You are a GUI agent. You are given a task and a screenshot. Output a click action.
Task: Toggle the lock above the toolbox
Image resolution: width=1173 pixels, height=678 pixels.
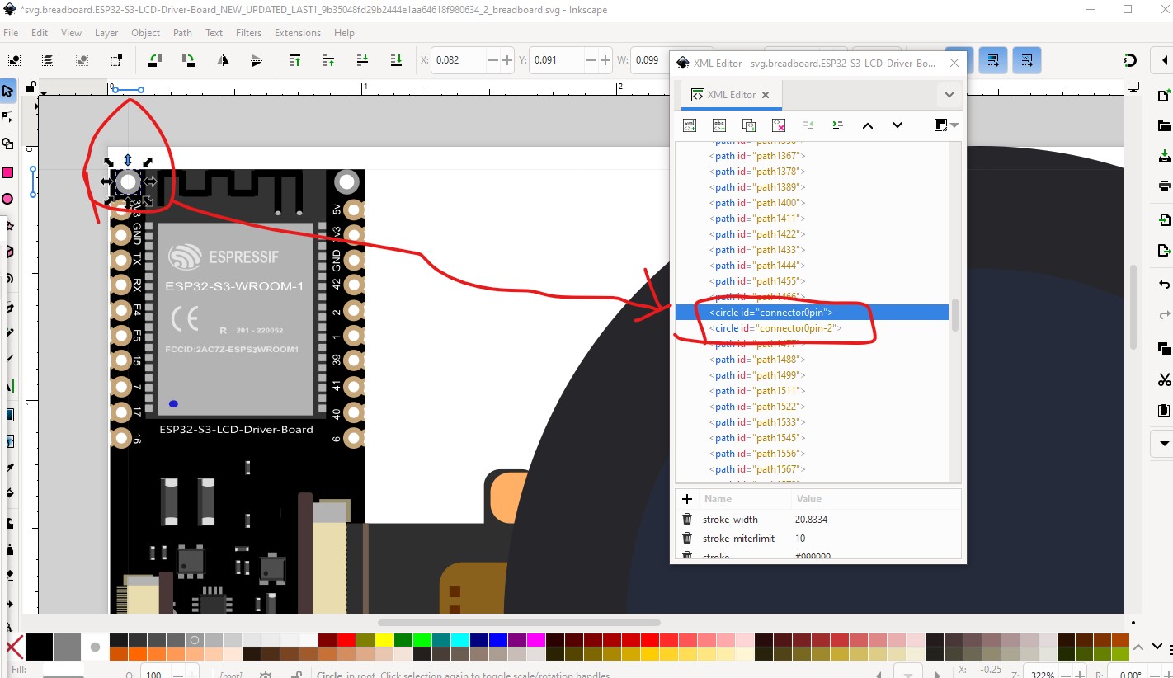point(31,87)
